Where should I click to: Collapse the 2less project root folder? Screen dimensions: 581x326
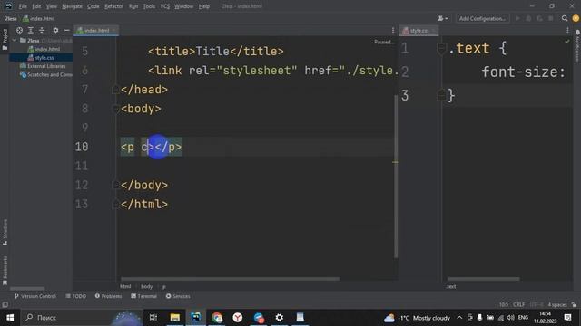click(15, 40)
